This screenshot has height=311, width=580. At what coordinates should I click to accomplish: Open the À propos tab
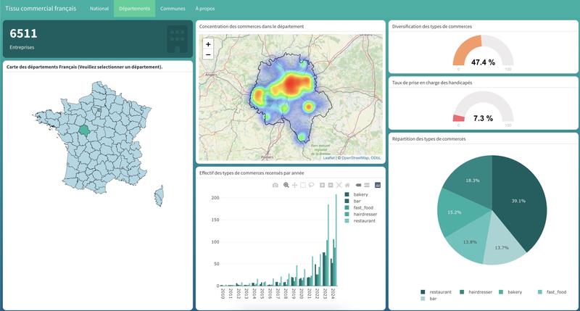coord(206,9)
